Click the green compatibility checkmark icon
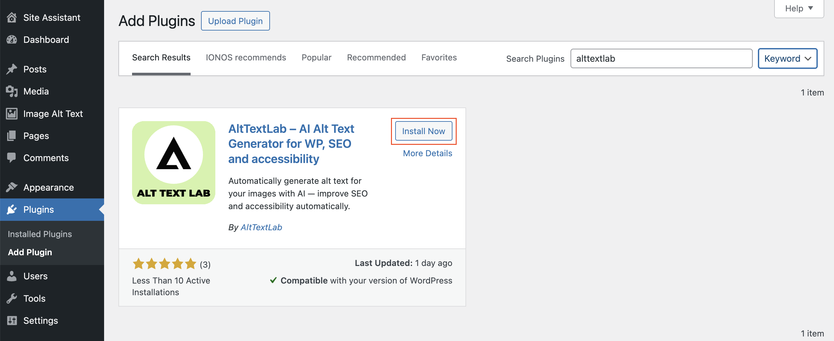This screenshot has height=341, width=834. click(x=273, y=280)
